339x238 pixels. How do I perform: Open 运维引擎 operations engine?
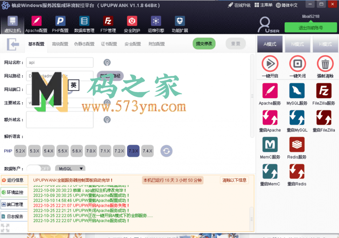tap(156, 24)
